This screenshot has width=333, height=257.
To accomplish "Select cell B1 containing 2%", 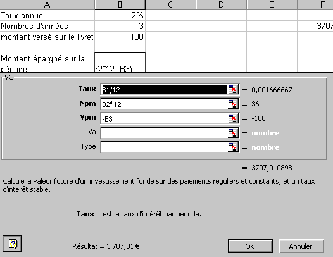I will coord(120,15).
